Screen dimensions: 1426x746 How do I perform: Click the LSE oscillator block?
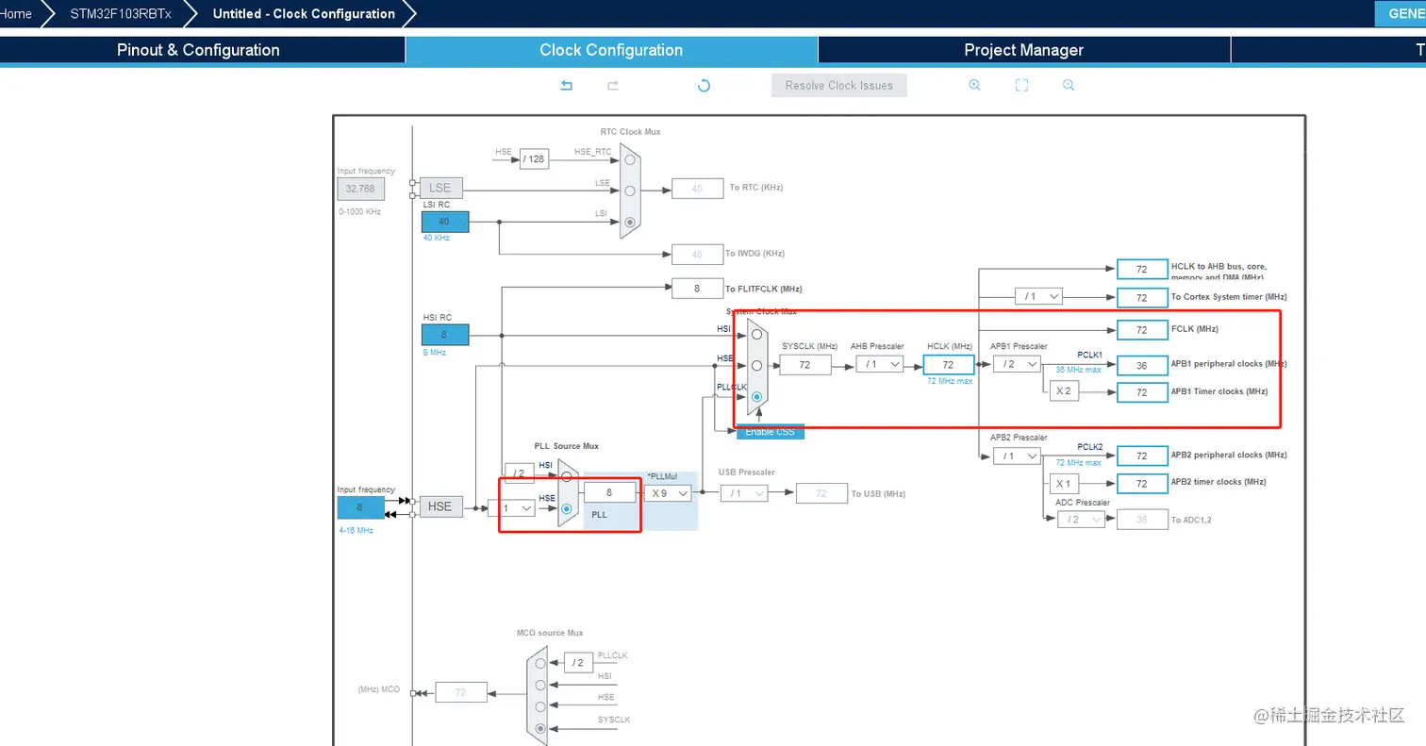pos(439,188)
